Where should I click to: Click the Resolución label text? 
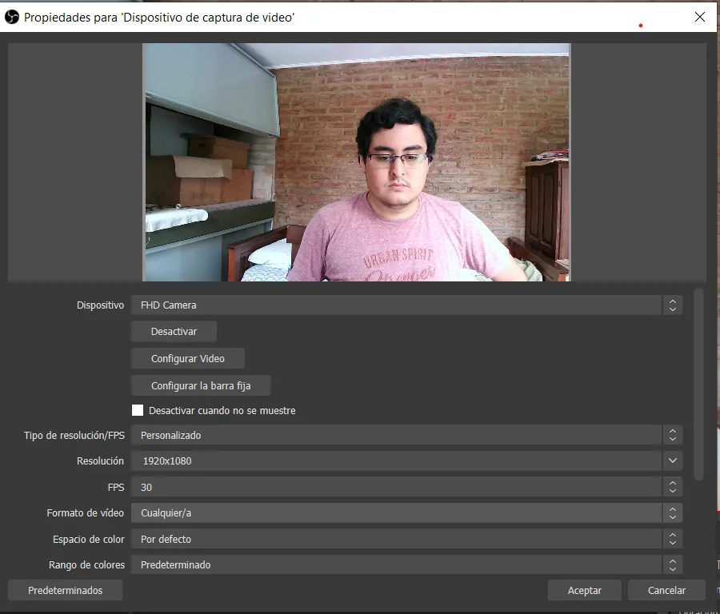pos(100,460)
